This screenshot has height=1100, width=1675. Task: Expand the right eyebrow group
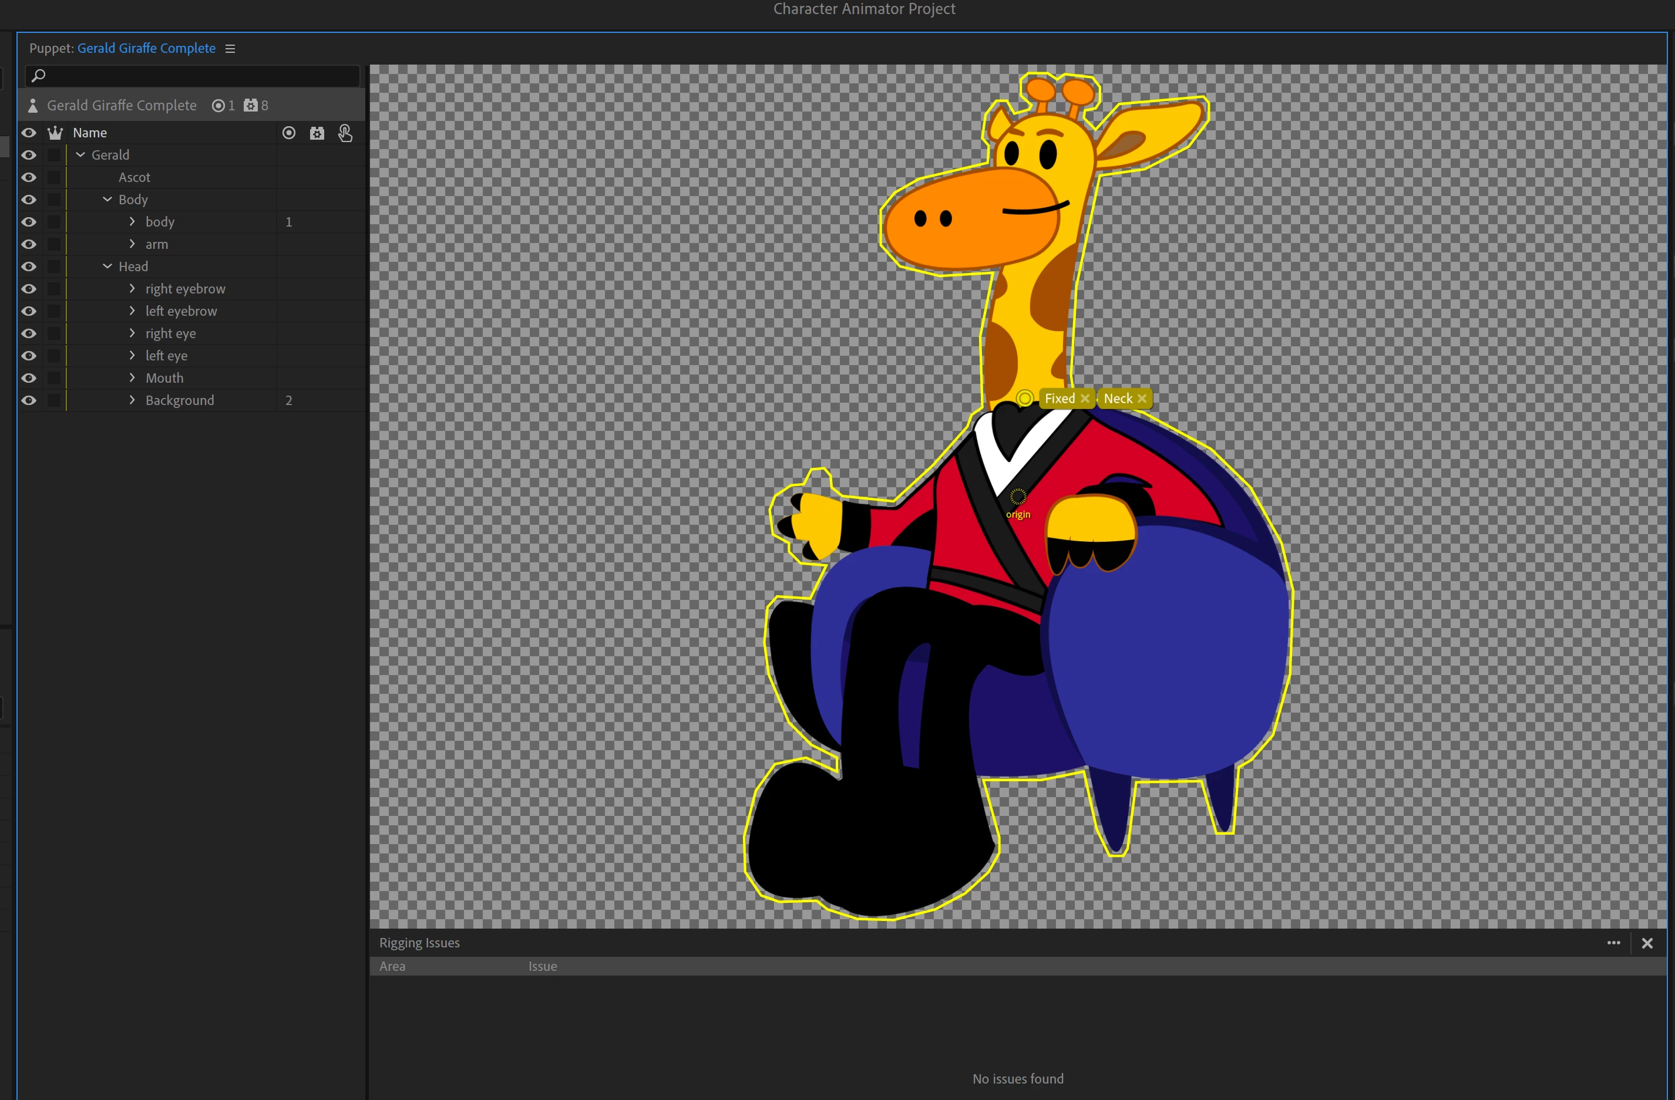[x=132, y=288]
